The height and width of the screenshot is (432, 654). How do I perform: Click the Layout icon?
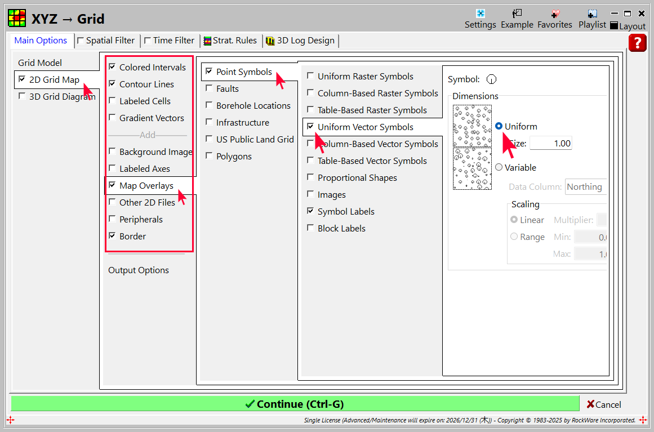tap(614, 26)
